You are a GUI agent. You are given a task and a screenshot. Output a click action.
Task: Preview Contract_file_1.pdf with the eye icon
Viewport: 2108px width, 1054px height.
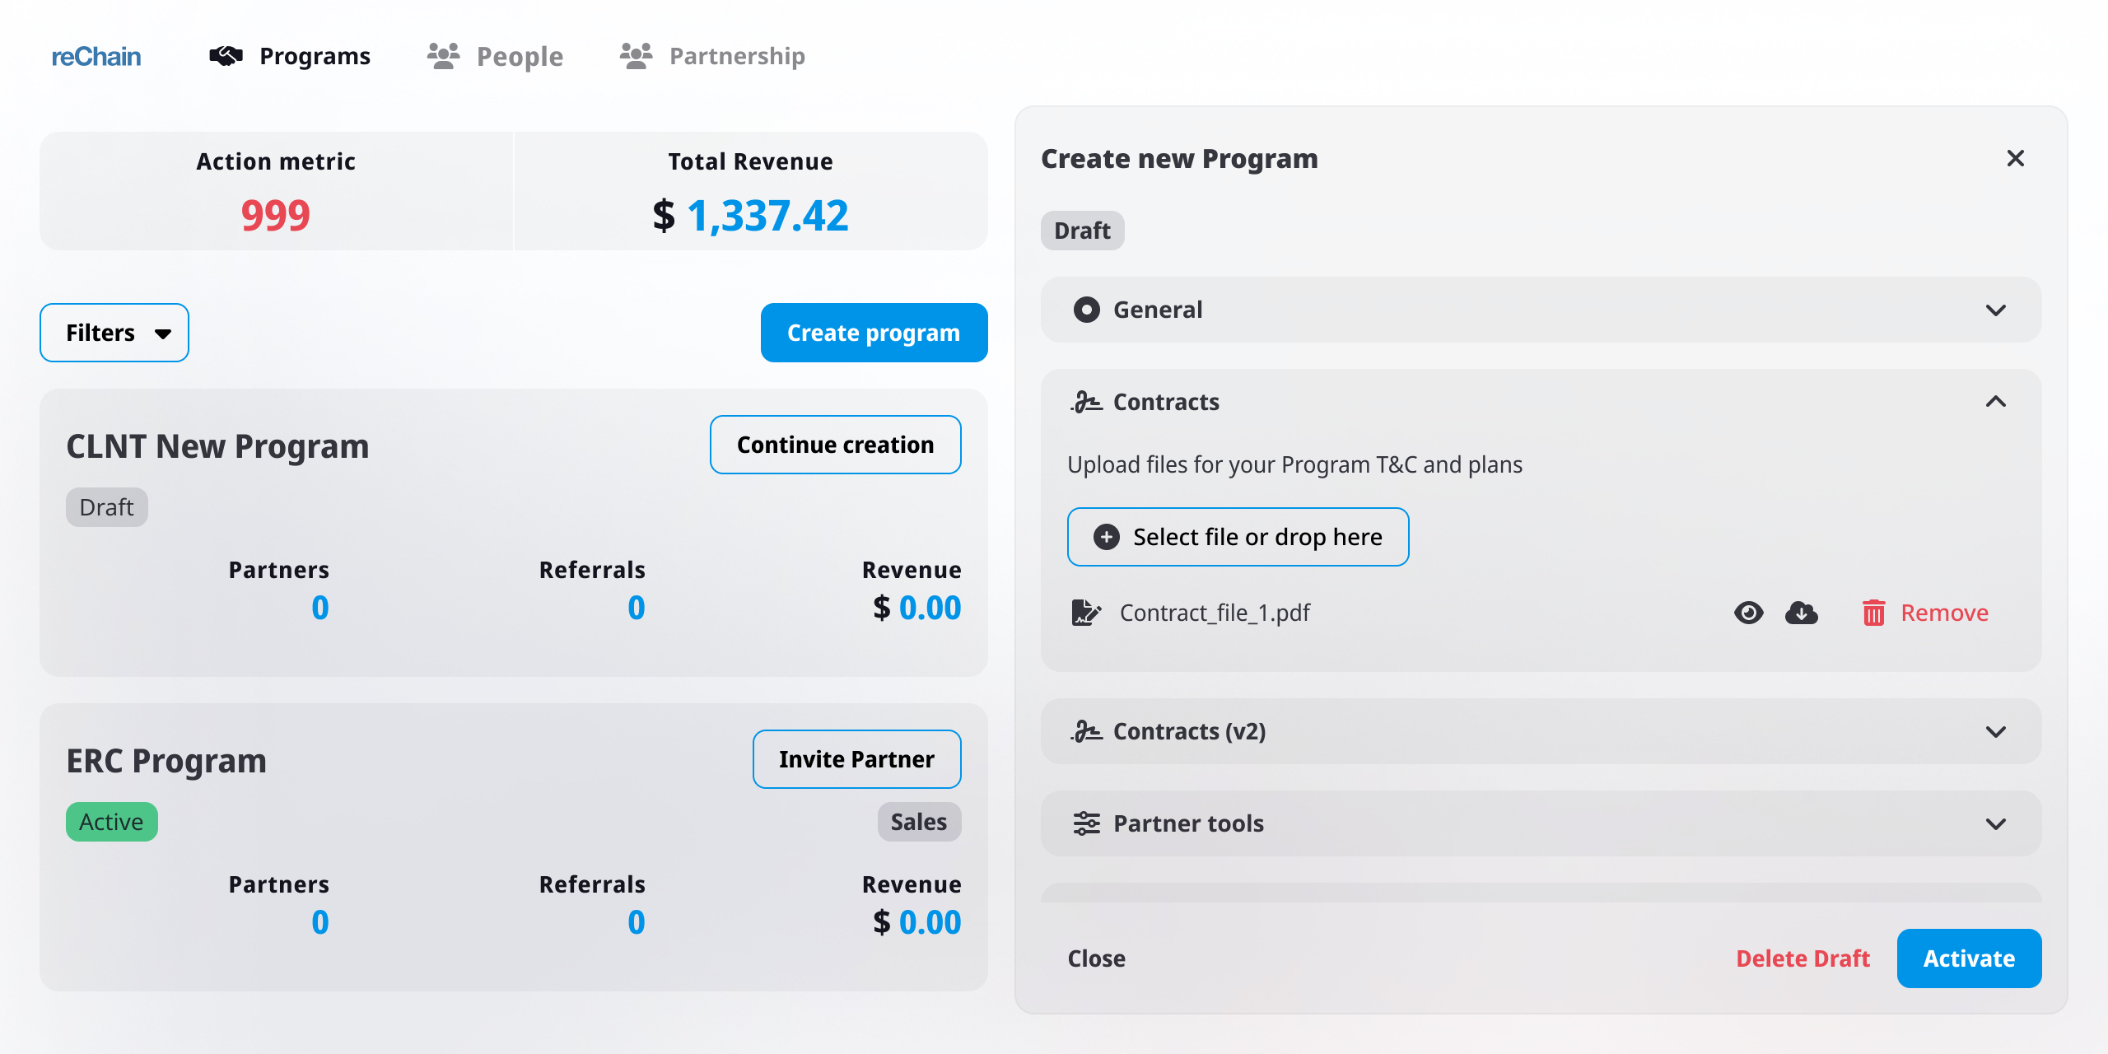(1748, 613)
